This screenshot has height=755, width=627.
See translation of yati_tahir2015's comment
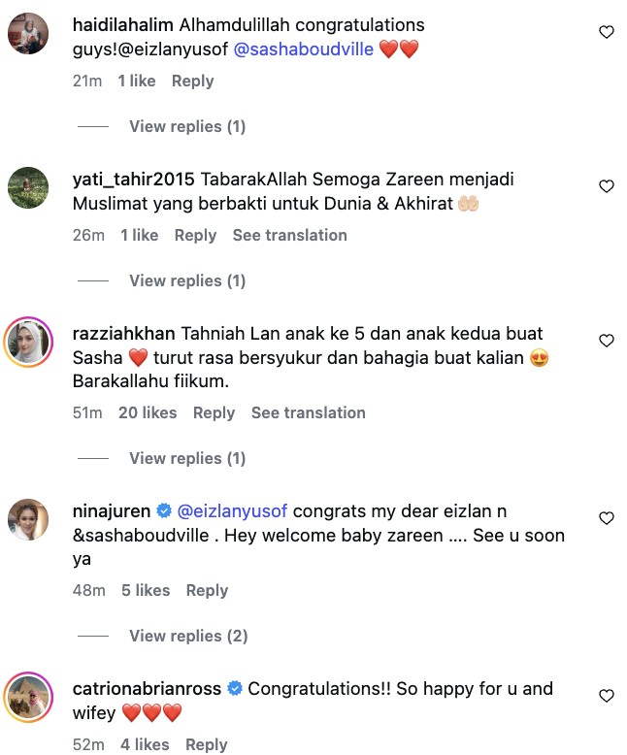tap(289, 235)
